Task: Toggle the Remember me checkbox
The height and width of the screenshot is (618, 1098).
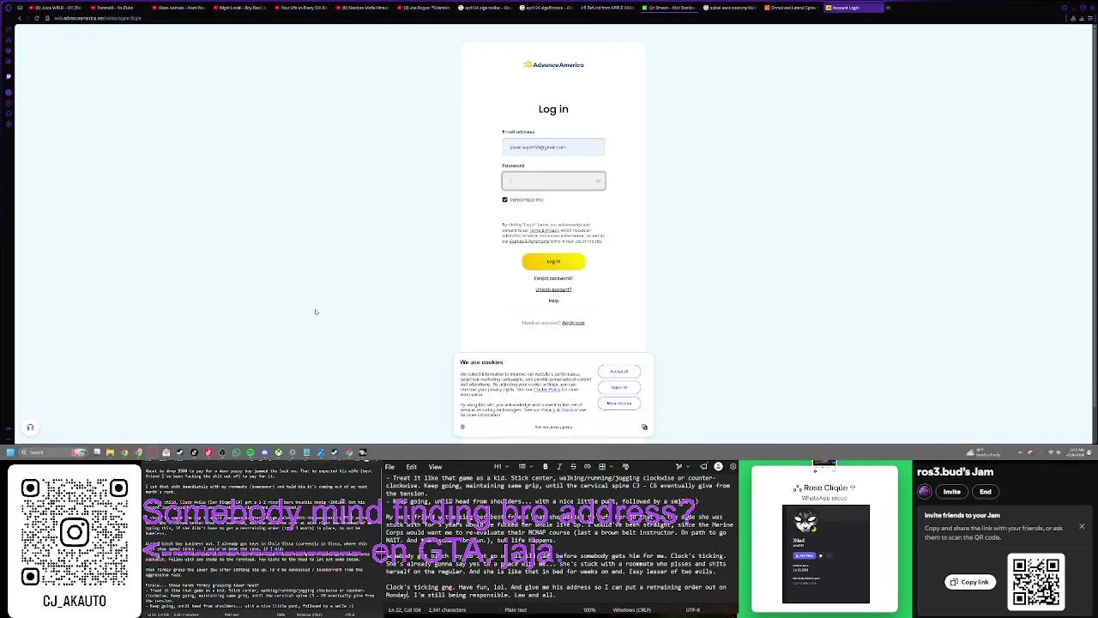Action: pos(505,199)
